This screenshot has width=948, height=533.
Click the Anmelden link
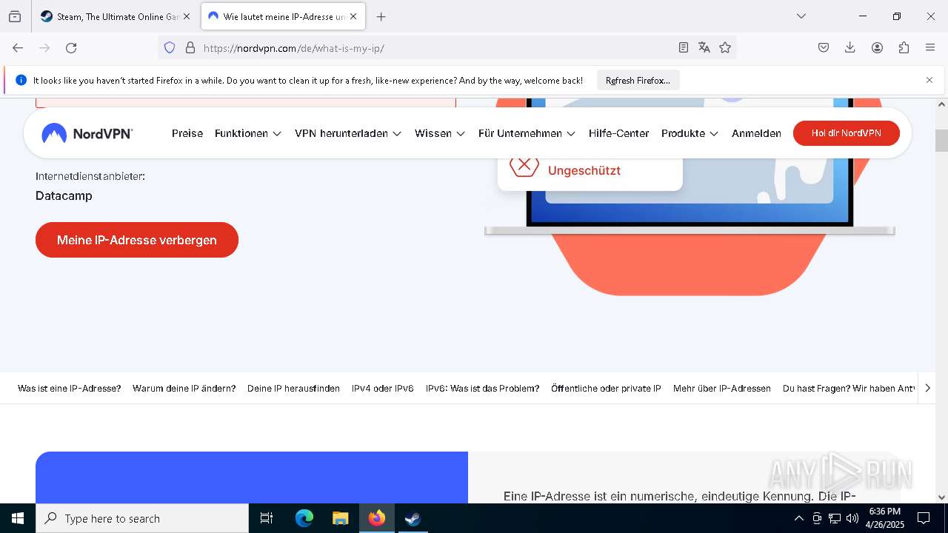756,133
